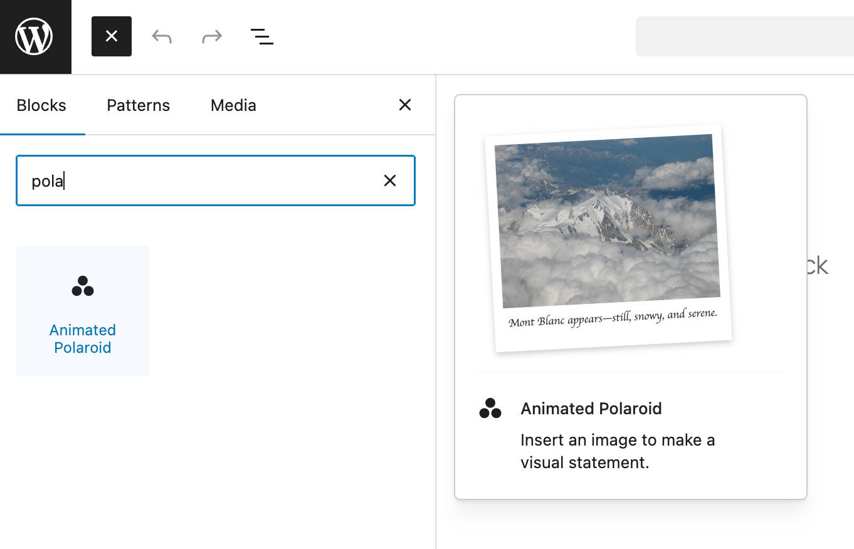Screen dimensions: 854x549
Task: Undo the last change
Action: pyautogui.click(x=162, y=36)
